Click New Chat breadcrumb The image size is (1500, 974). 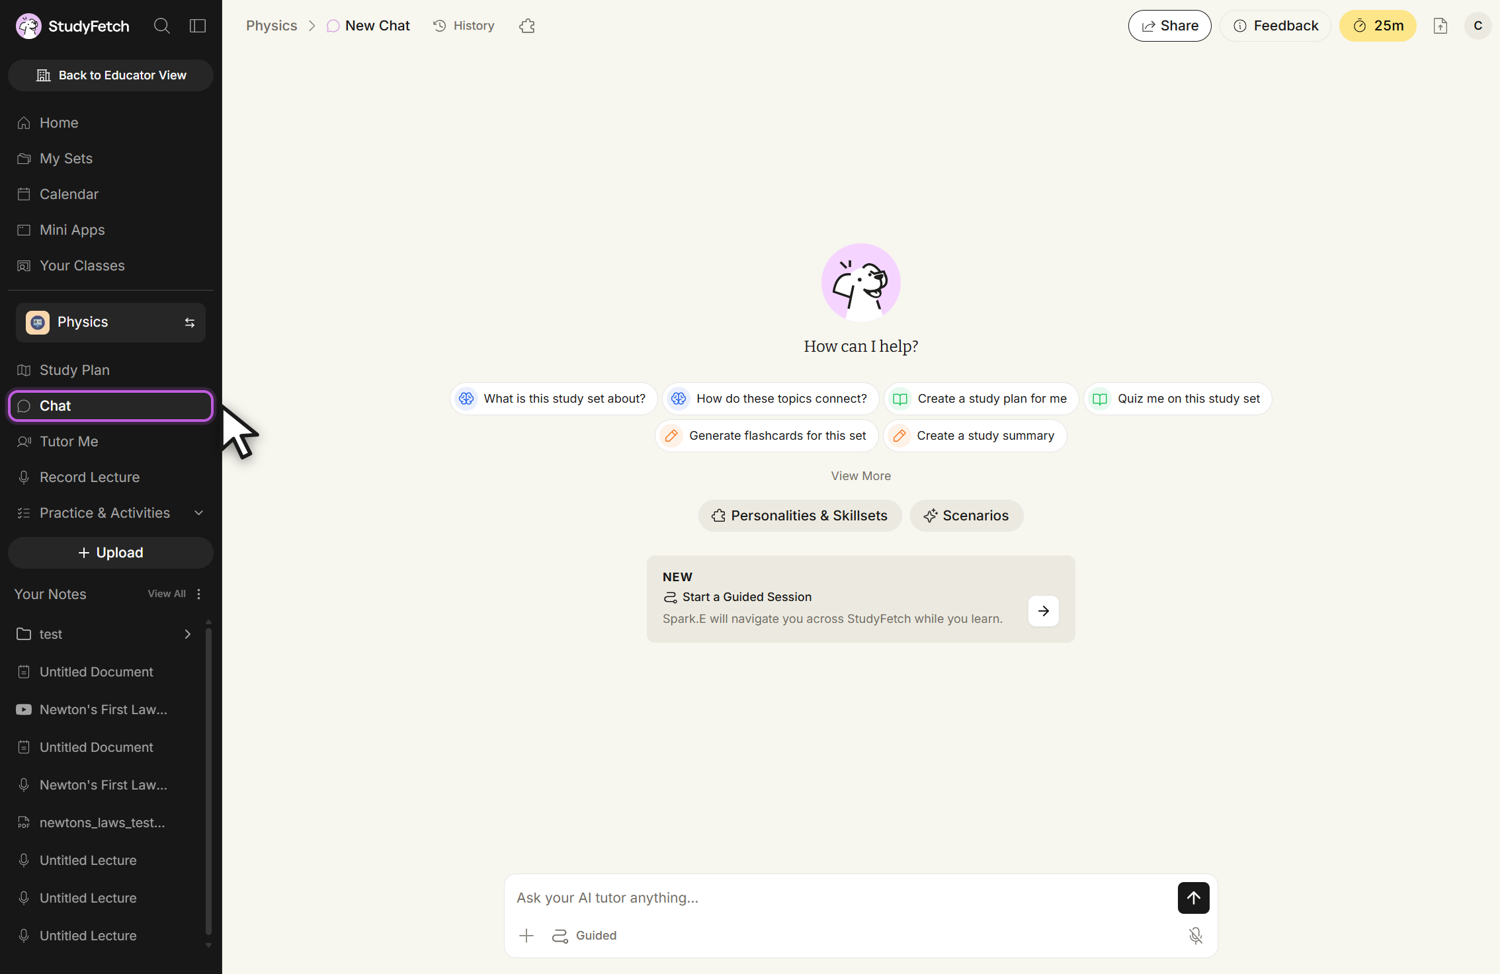click(x=368, y=26)
